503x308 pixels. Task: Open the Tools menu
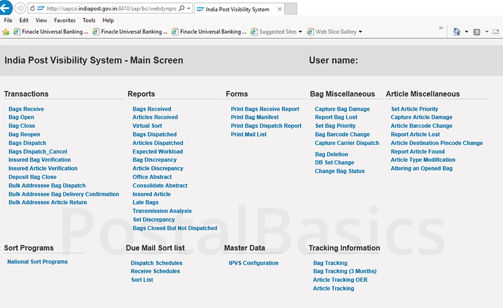(x=89, y=20)
